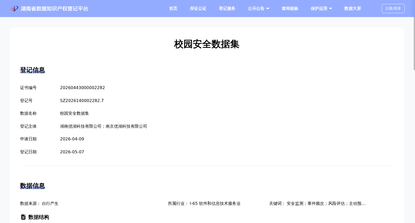The height and width of the screenshot is (223, 415).
Task: Click the data name value 校园安全数据集
Action: 74,113
